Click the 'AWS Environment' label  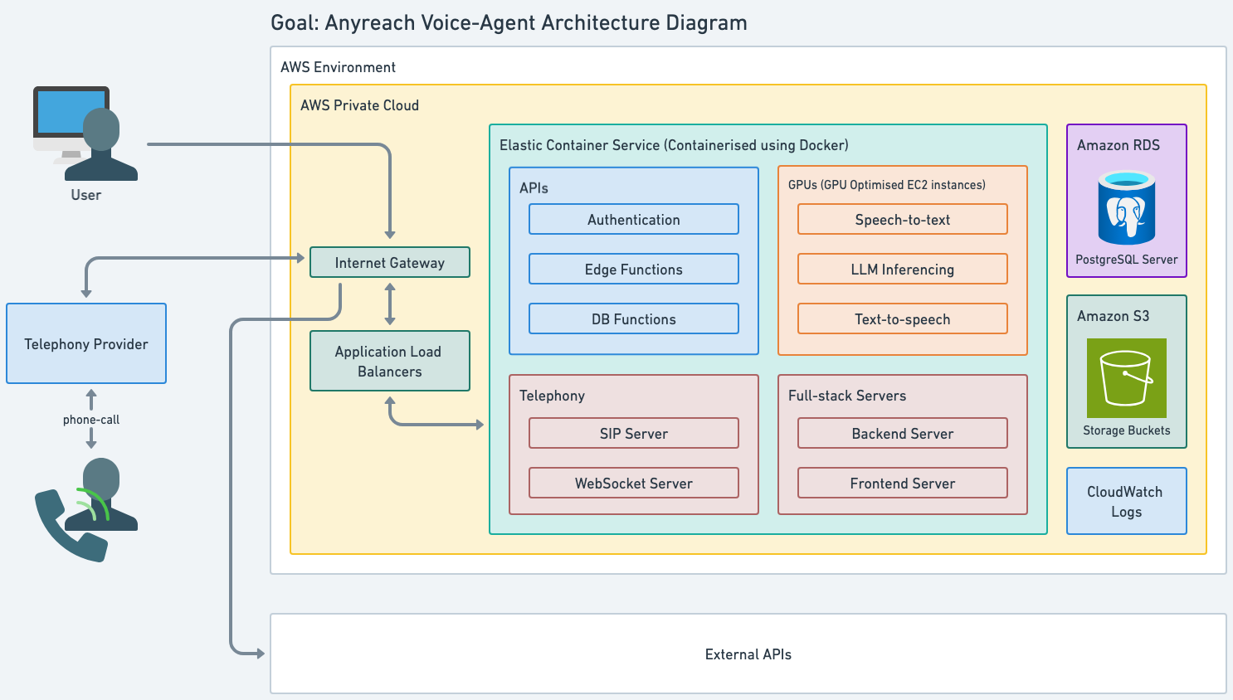click(x=338, y=67)
